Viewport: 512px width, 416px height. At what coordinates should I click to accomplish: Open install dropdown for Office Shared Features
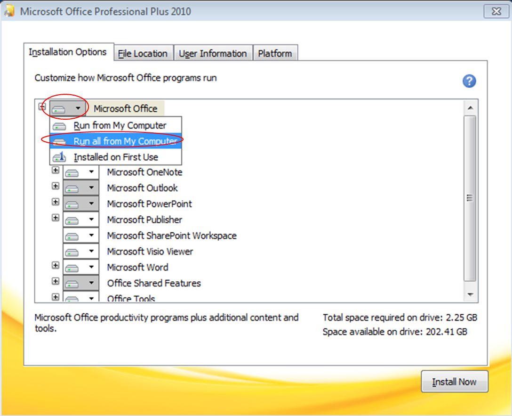(81, 283)
